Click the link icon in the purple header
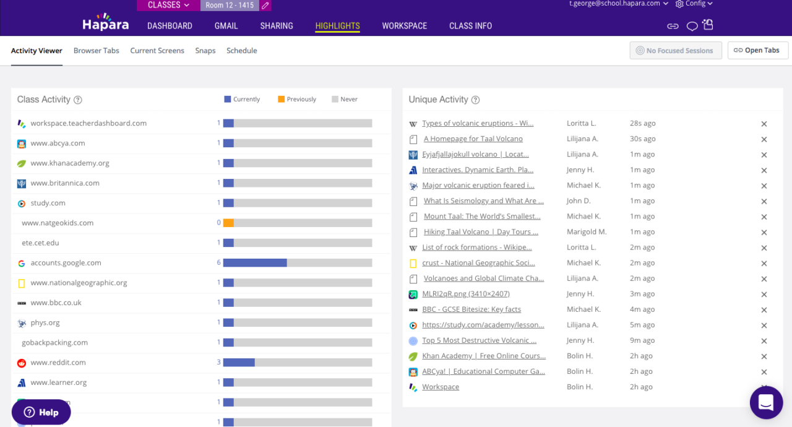This screenshot has width=792, height=427. pos(673,26)
